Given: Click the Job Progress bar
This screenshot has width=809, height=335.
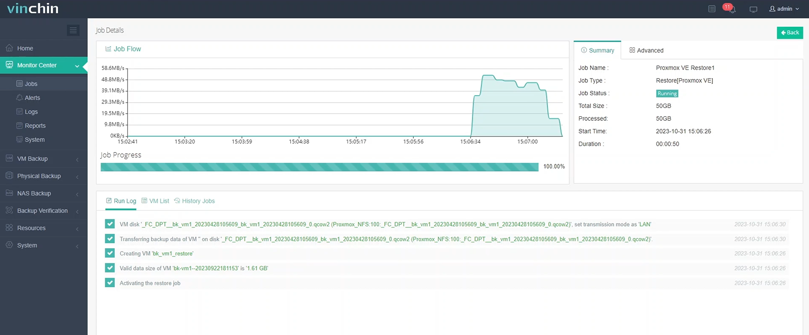Looking at the screenshot, I should [319, 167].
